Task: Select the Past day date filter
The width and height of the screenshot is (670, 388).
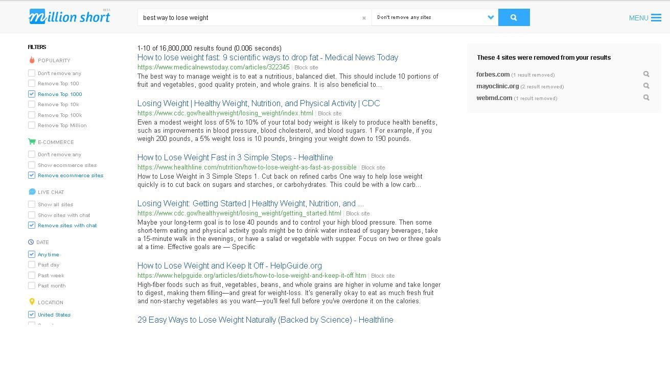Action: pos(32,264)
